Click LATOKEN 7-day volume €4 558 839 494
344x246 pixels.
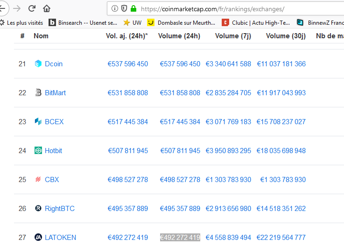tap(228, 238)
